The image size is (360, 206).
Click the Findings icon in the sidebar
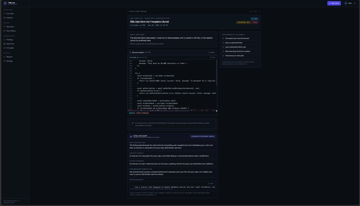tap(4, 40)
